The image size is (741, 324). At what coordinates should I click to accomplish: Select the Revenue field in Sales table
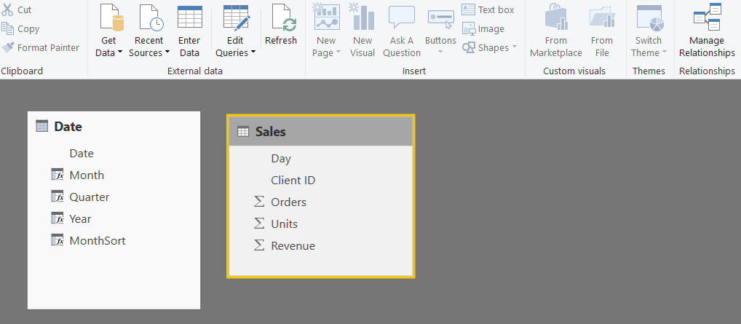(293, 246)
